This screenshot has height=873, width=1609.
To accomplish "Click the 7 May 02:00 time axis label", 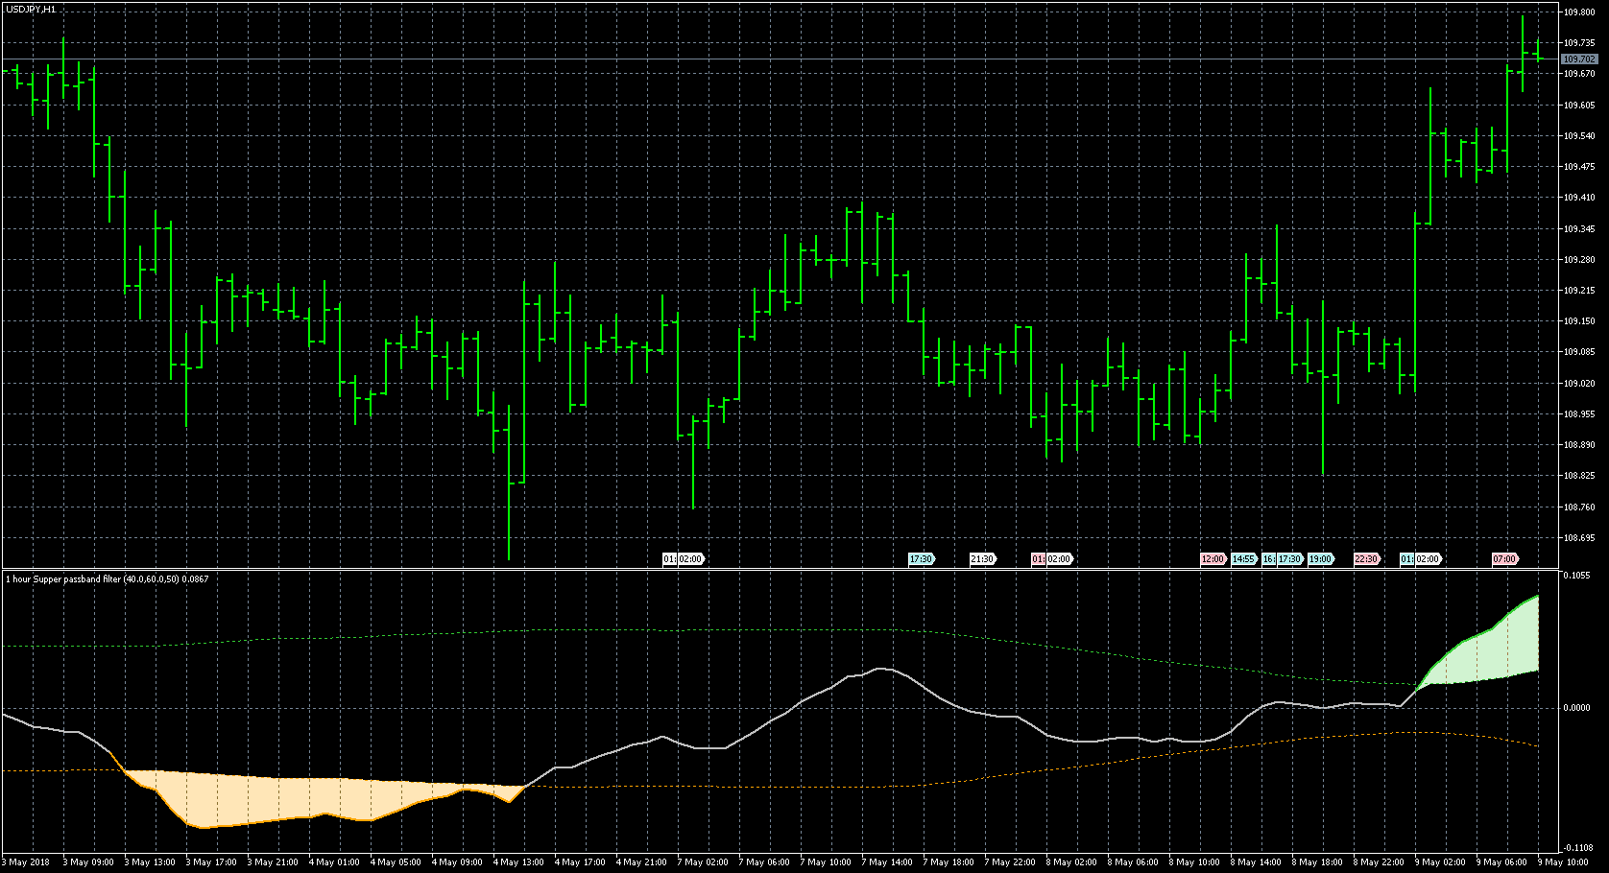I will (703, 861).
